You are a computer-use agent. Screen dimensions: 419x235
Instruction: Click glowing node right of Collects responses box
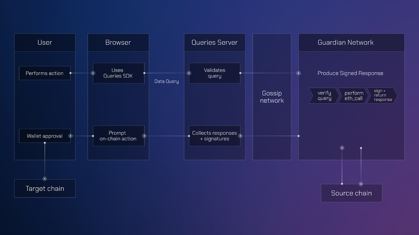(240, 136)
